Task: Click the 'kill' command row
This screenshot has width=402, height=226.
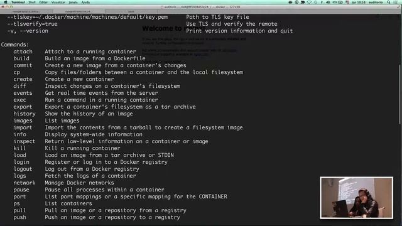Action: [x=67, y=148]
